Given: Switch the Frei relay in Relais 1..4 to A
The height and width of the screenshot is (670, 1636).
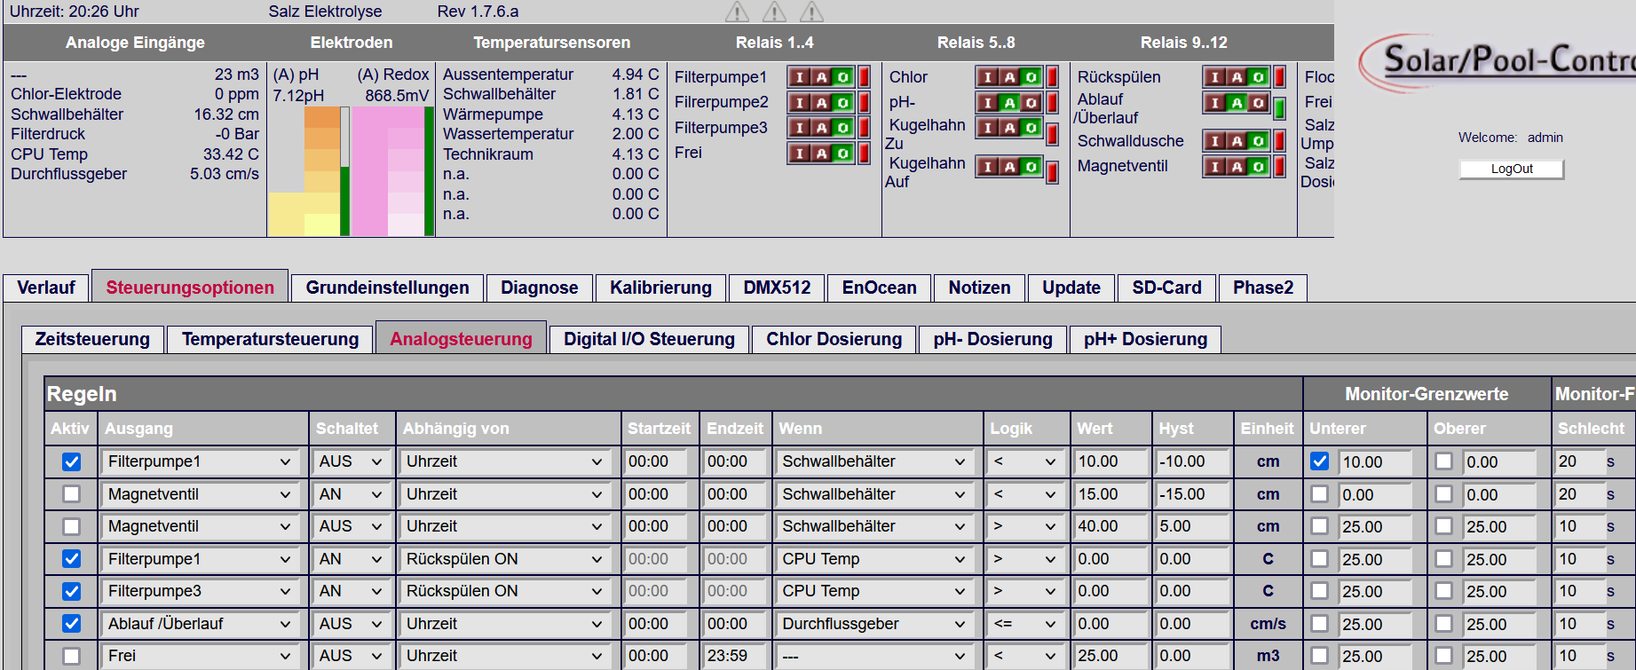Looking at the screenshot, I should 822,154.
